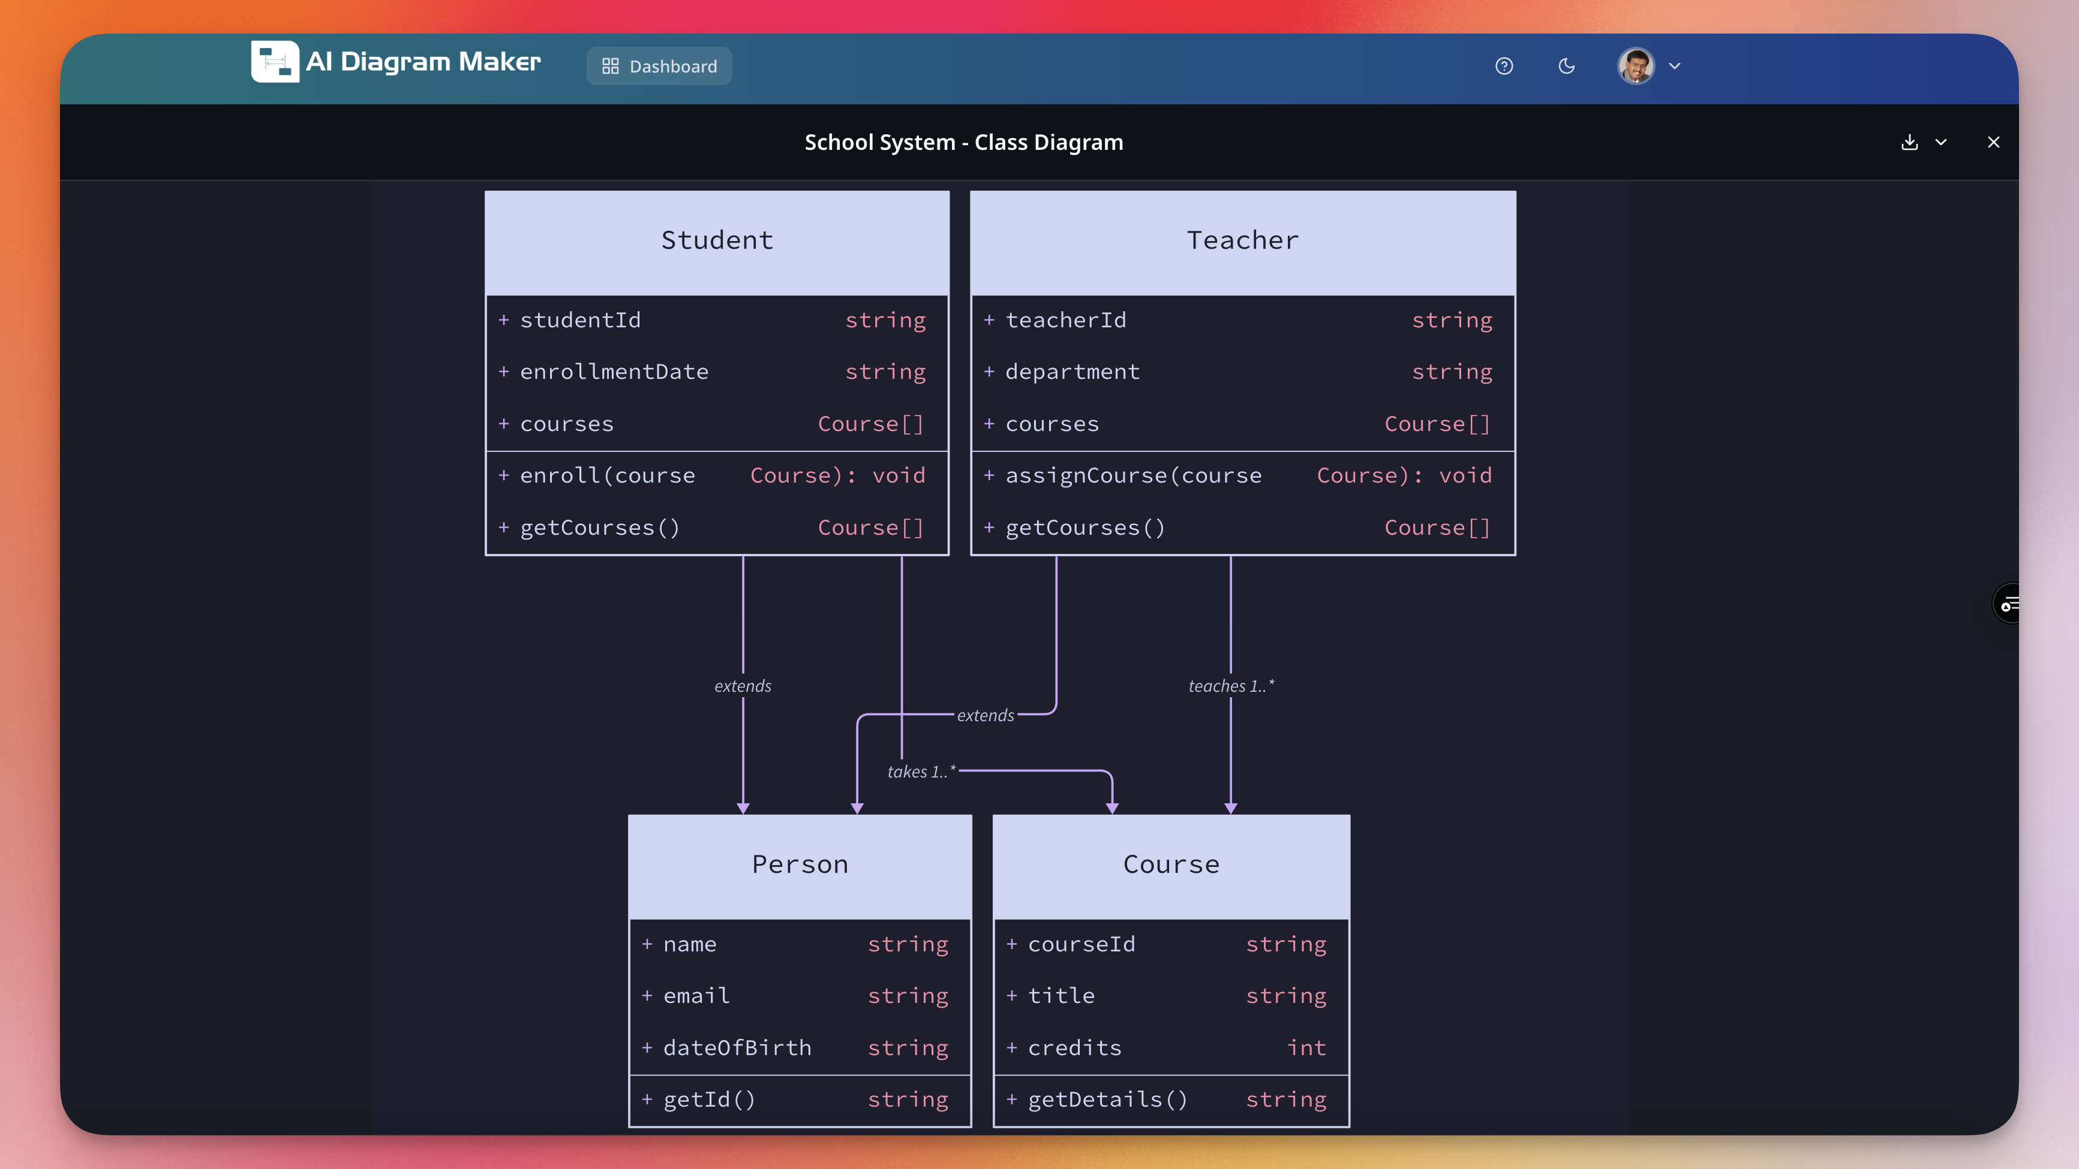Click the School System - Class Diagram title
The width and height of the screenshot is (2079, 1169).
click(x=964, y=142)
